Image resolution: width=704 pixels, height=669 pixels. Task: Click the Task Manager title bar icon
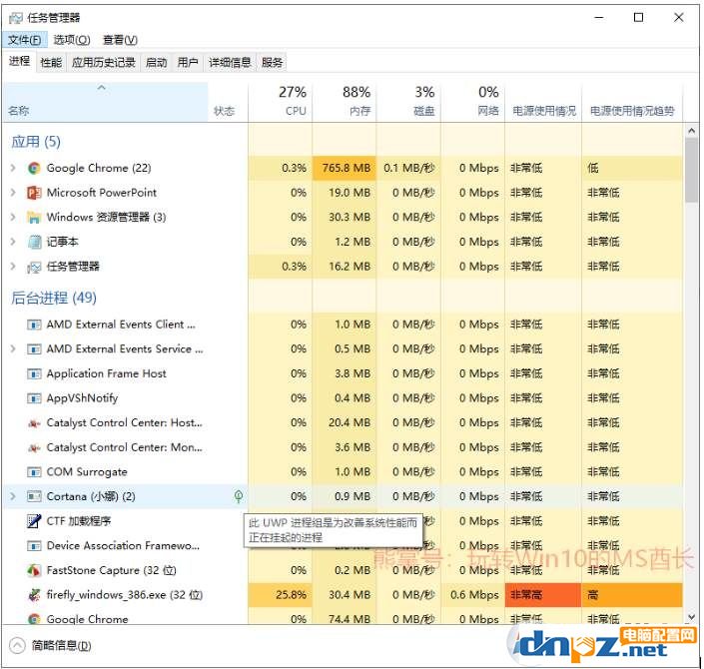click(x=16, y=18)
